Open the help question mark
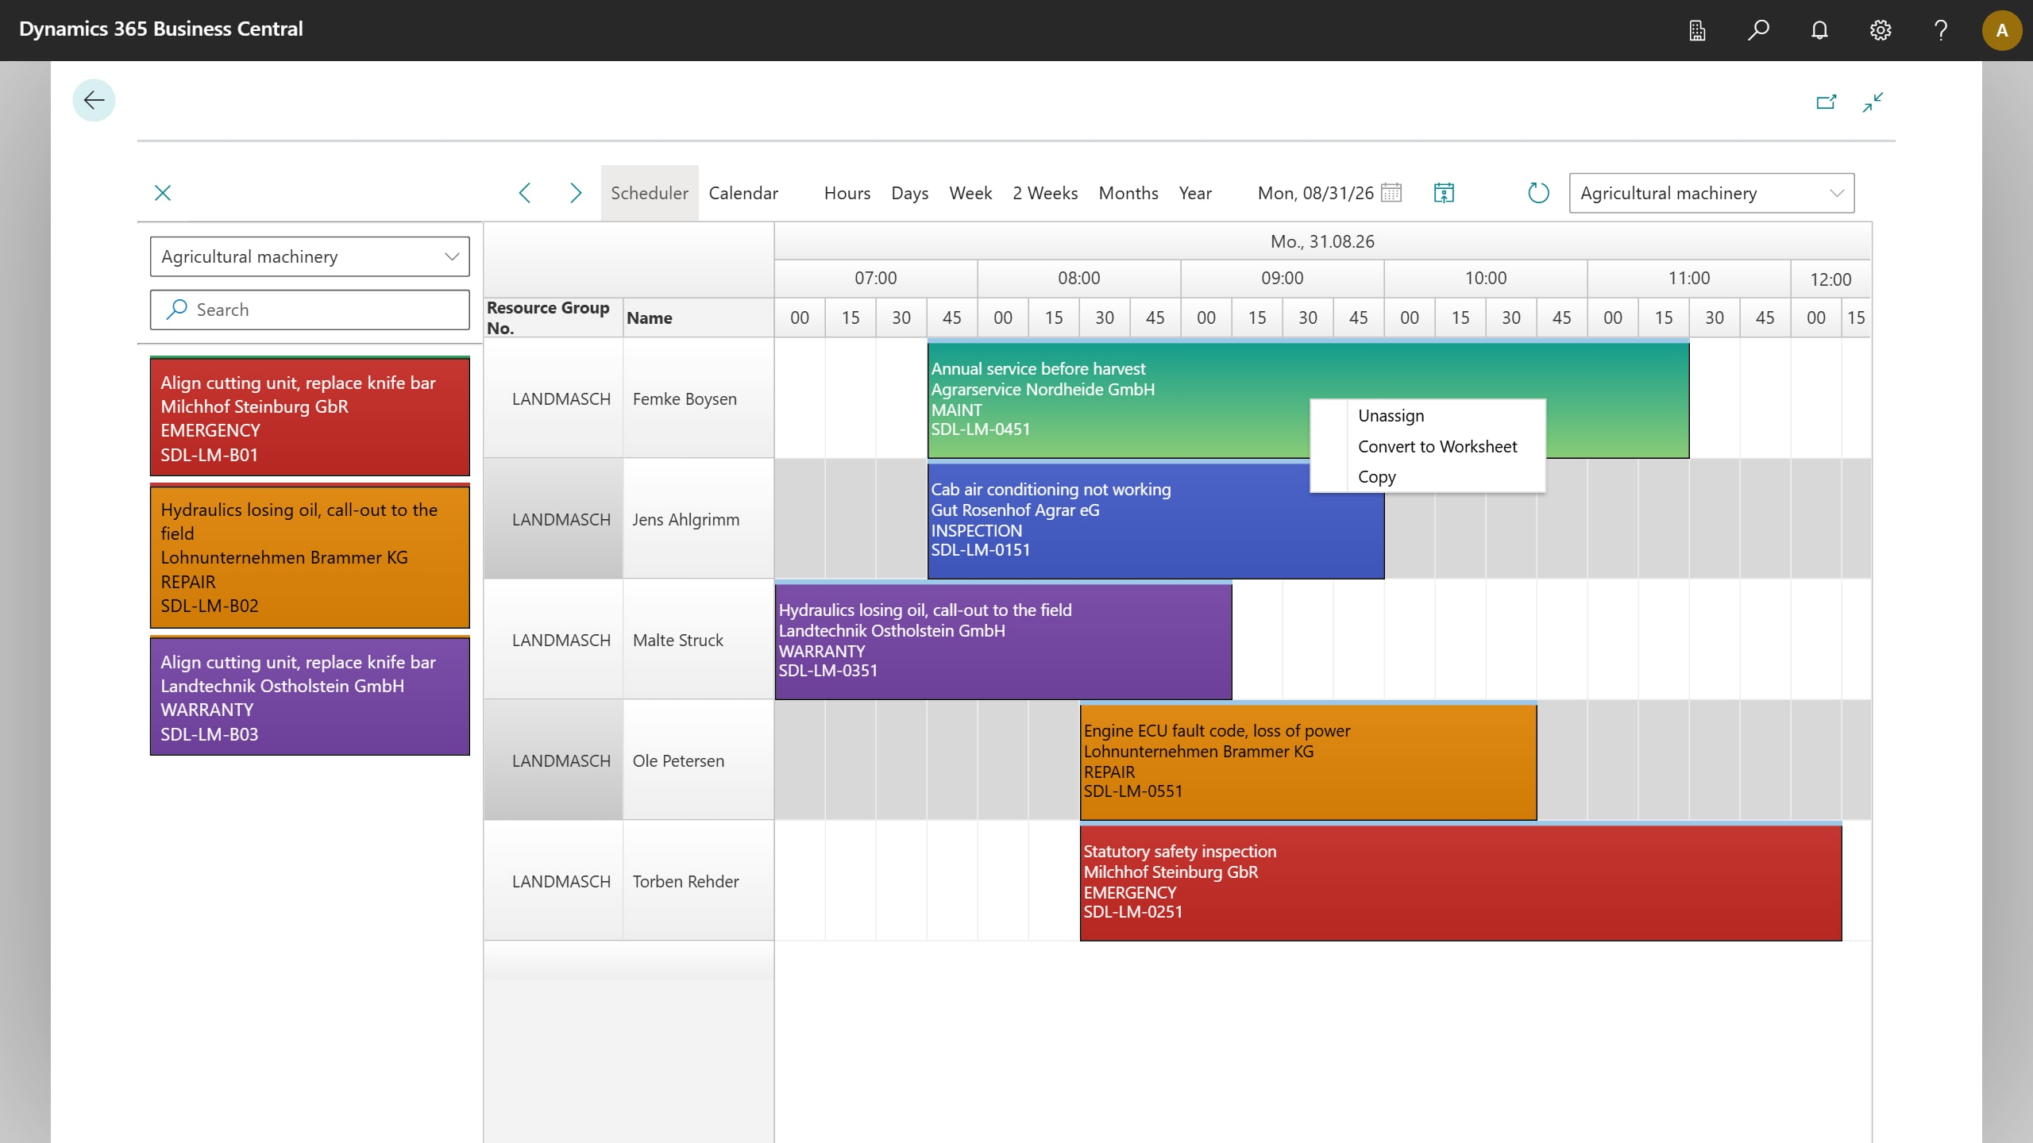The width and height of the screenshot is (2033, 1143). (x=1941, y=30)
